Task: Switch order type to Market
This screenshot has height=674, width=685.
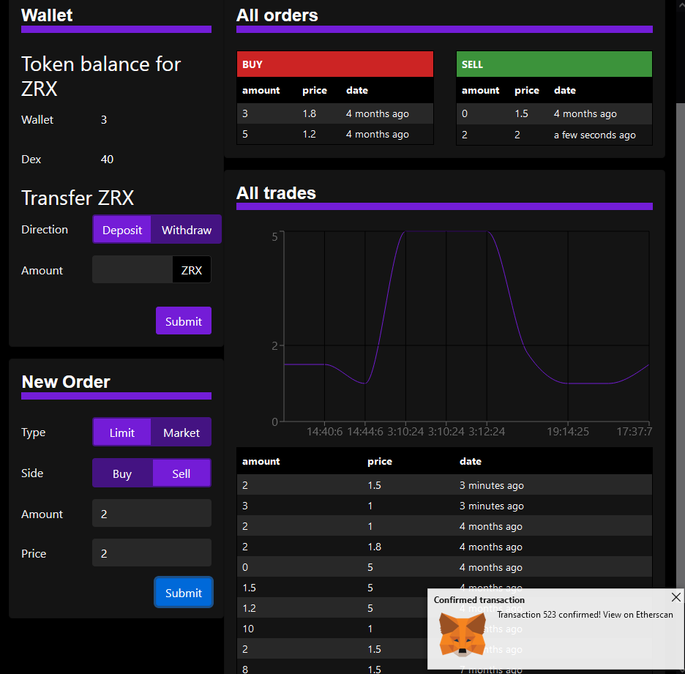Action: tap(181, 433)
